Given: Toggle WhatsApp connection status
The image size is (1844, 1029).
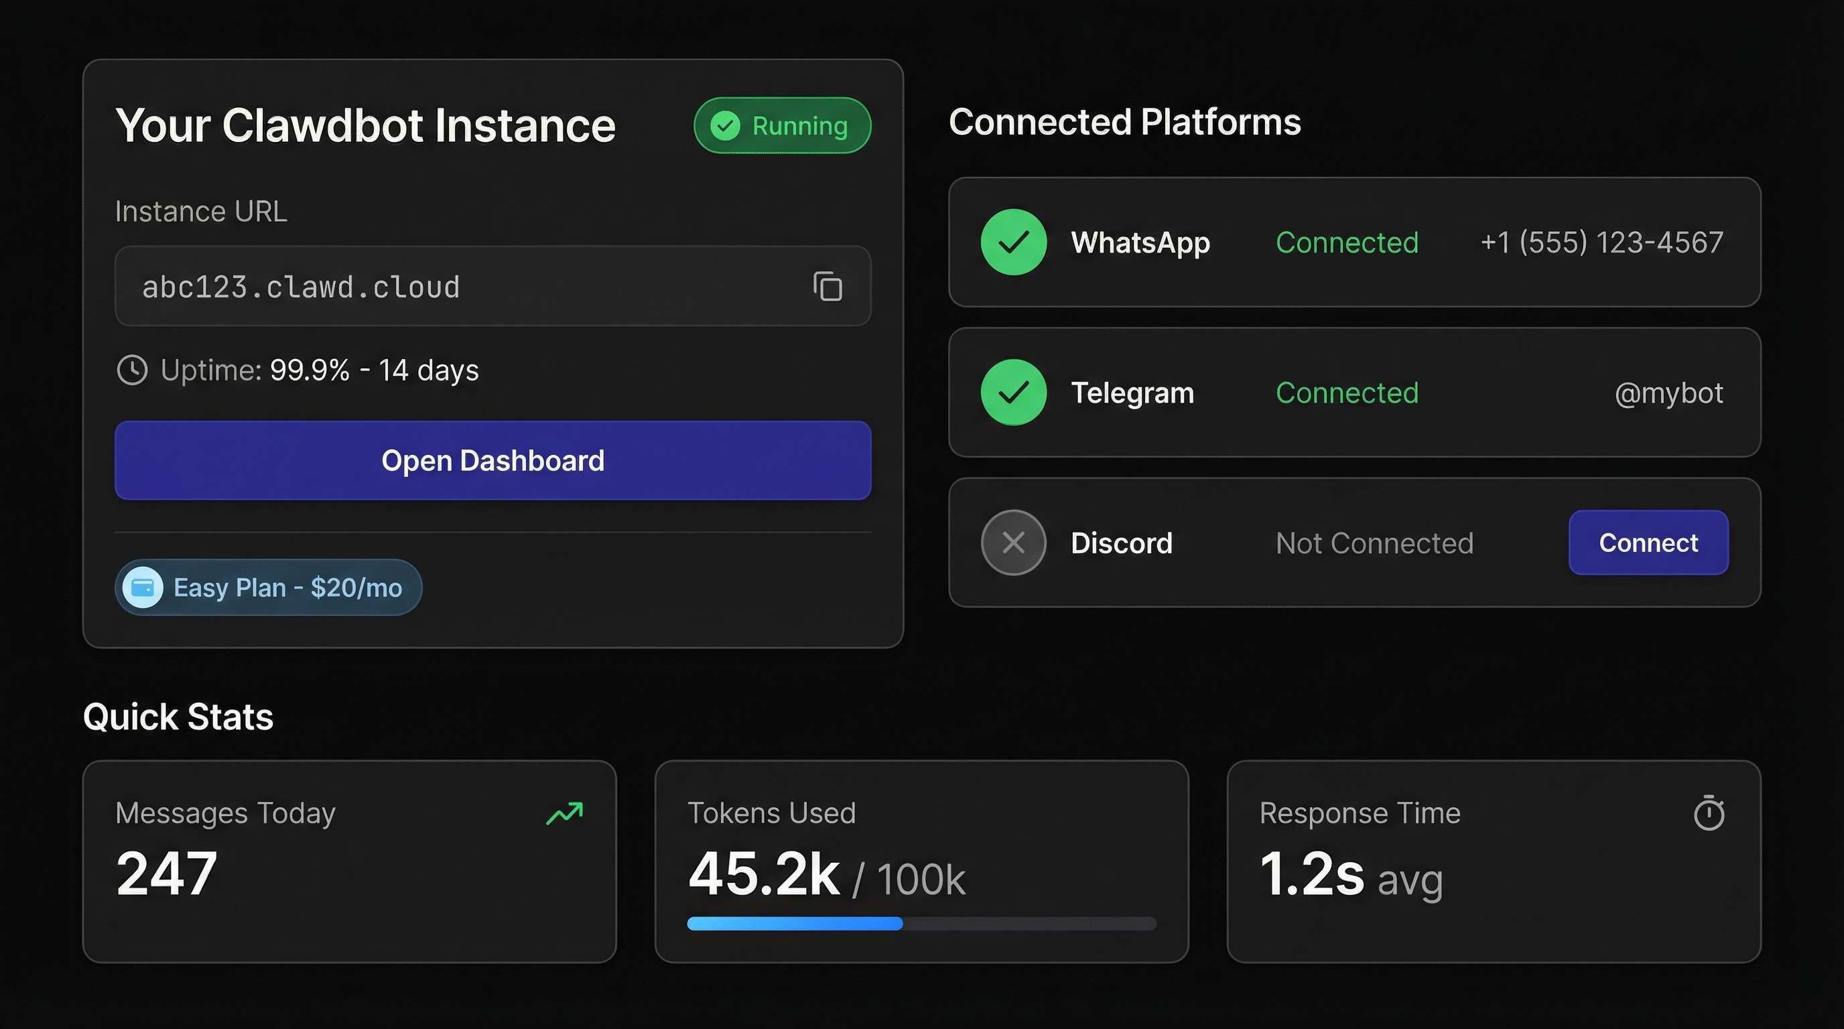Looking at the screenshot, I should coord(1347,243).
